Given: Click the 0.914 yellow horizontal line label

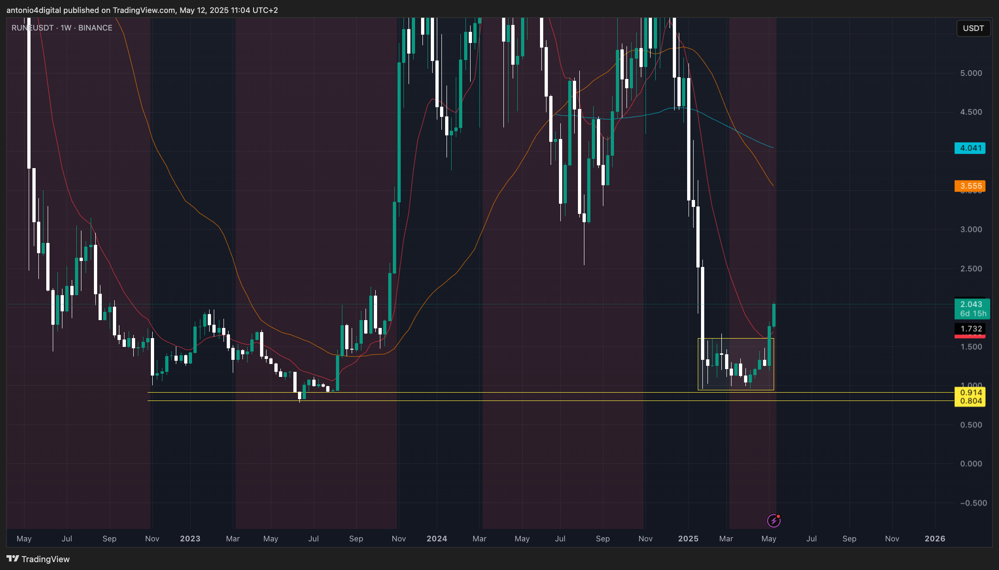Looking at the screenshot, I should click(970, 393).
